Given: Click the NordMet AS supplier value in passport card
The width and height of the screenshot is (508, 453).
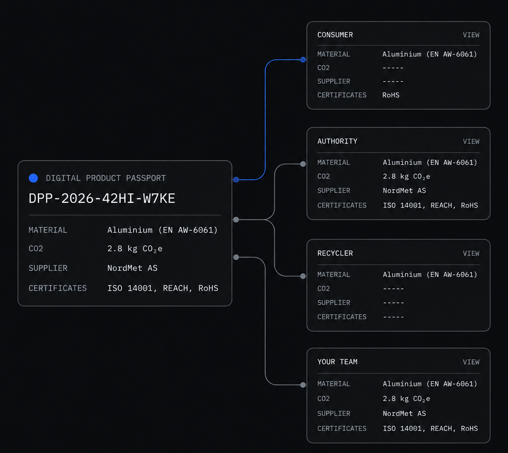Looking at the screenshot, I should pos(132,268).
